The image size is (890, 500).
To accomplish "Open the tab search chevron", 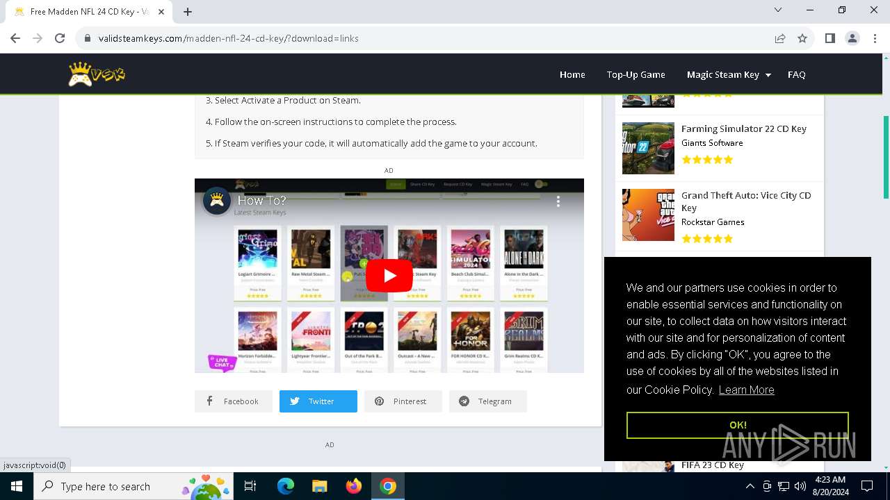I will pyautogui.click(x=778, y=10).
